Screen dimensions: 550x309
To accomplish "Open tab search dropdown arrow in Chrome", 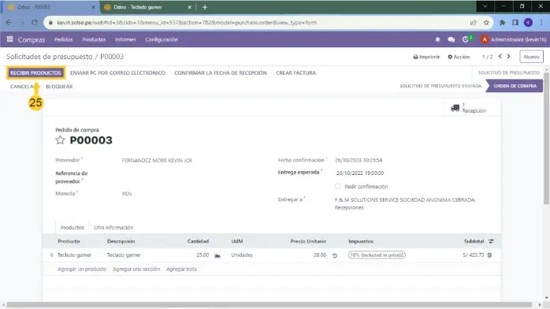I will coord(485,6).
